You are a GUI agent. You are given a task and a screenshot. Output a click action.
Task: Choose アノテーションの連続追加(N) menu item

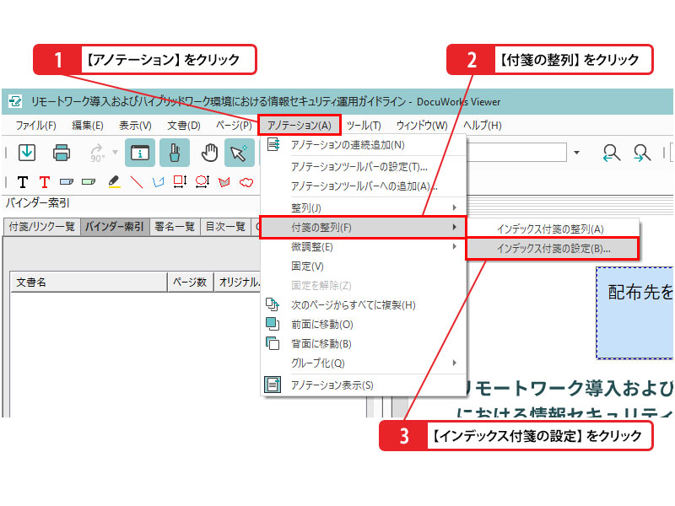pyautogui.click(x=364, y=144)
